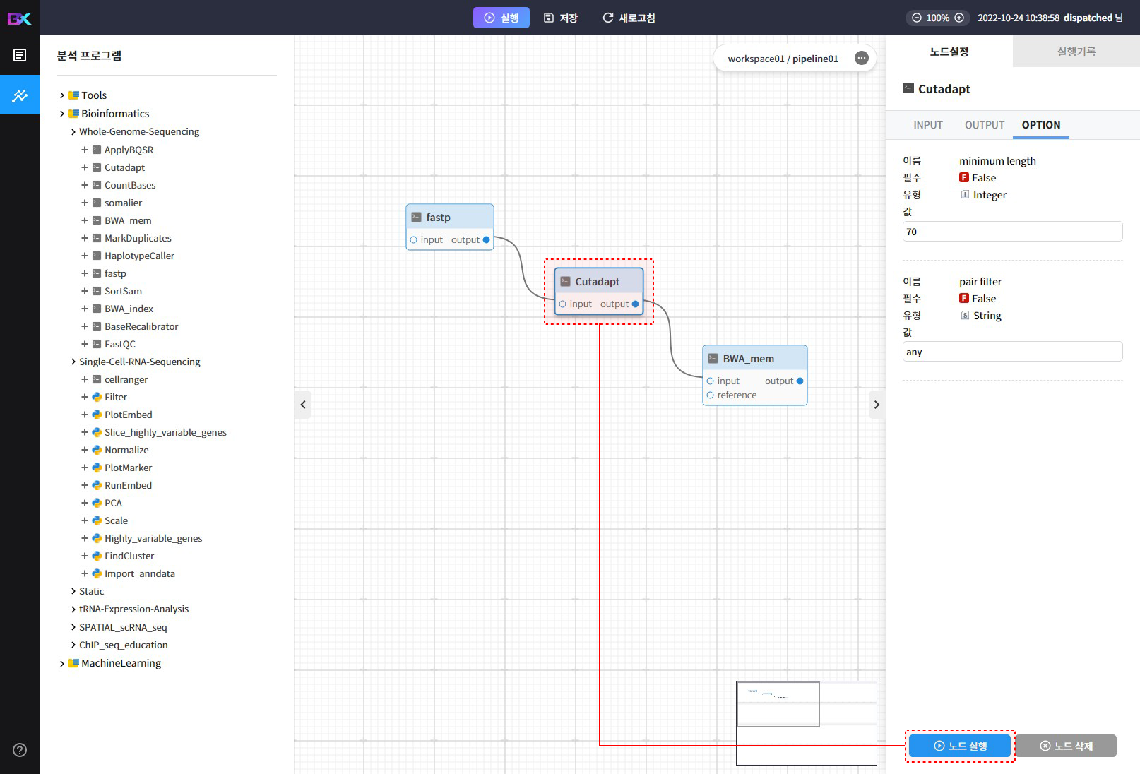Zoom out with the minus icon
Screen dimensions: 1140x774
[917, 18]
